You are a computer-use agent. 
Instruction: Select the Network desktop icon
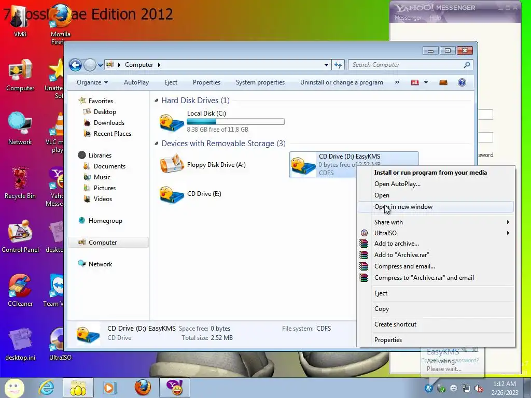tap(20, 129)
